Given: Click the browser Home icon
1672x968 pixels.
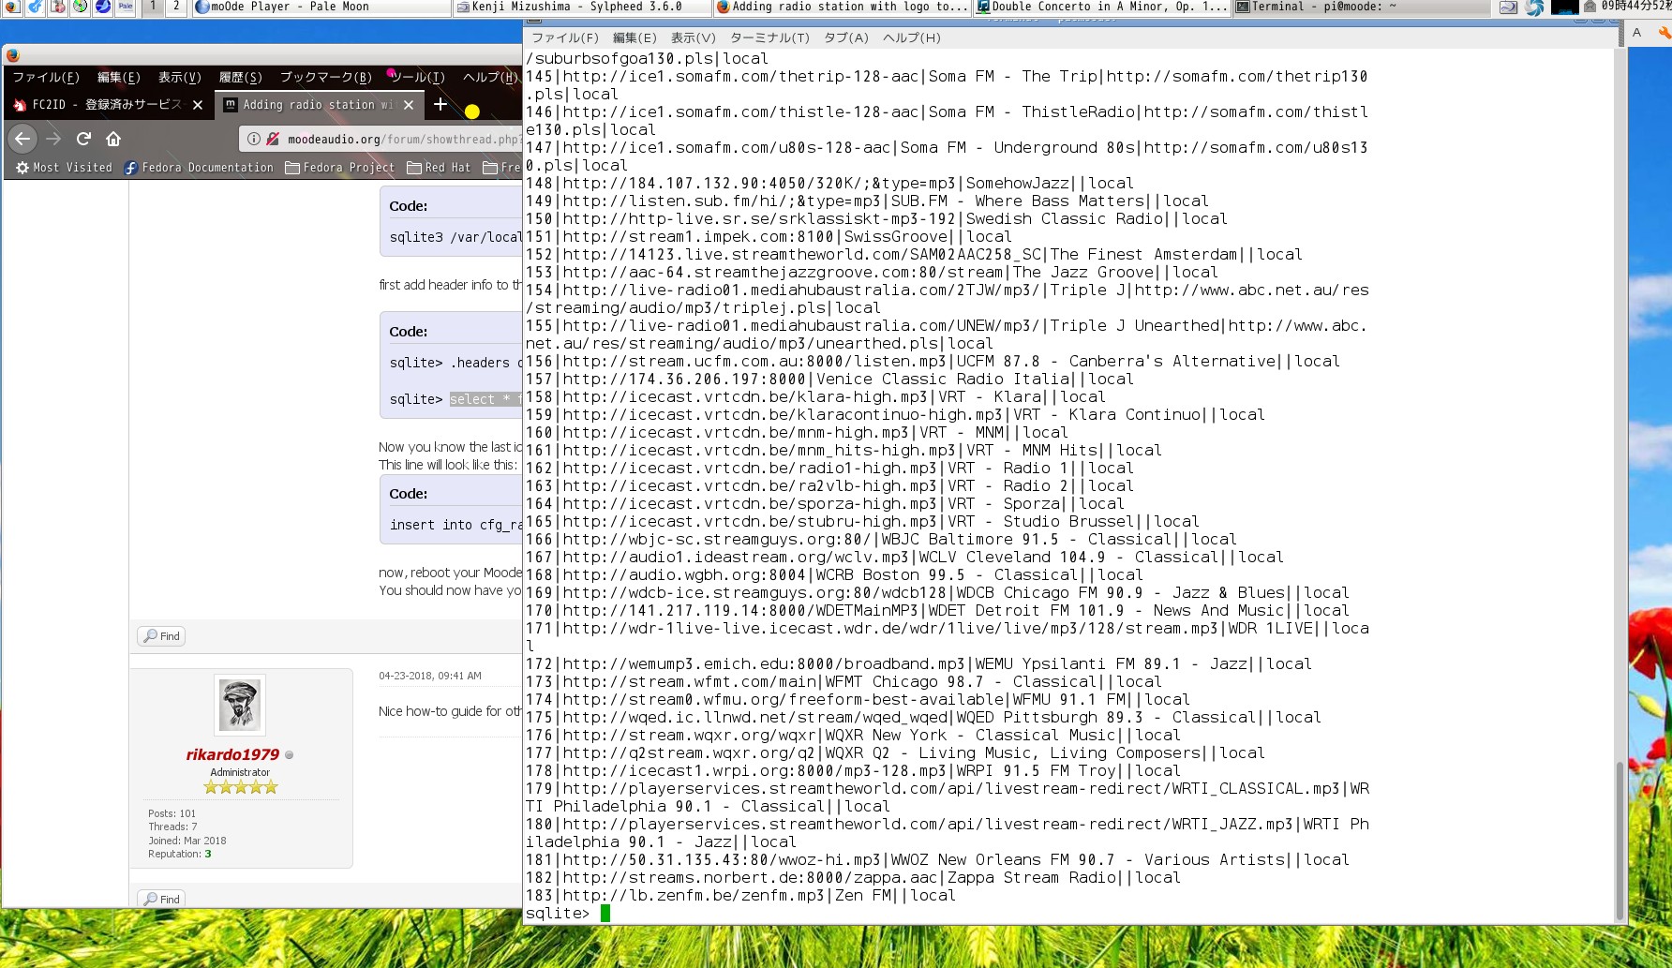Looking at the screenshot, I should [x=112, y=139].
